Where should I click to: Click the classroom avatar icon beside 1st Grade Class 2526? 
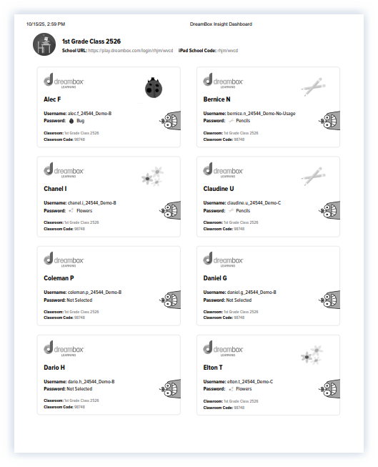pyautogui.click(x=44, y=44)
